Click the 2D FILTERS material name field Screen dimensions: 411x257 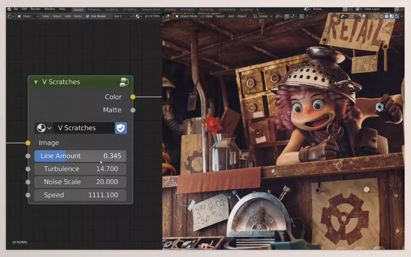pos(152,16)
